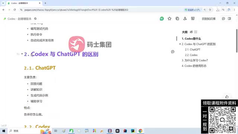Viewport: 238px width, 134px height.
Task: Click the Yuque logo next to the document title
Action: [x=5, y=19]
